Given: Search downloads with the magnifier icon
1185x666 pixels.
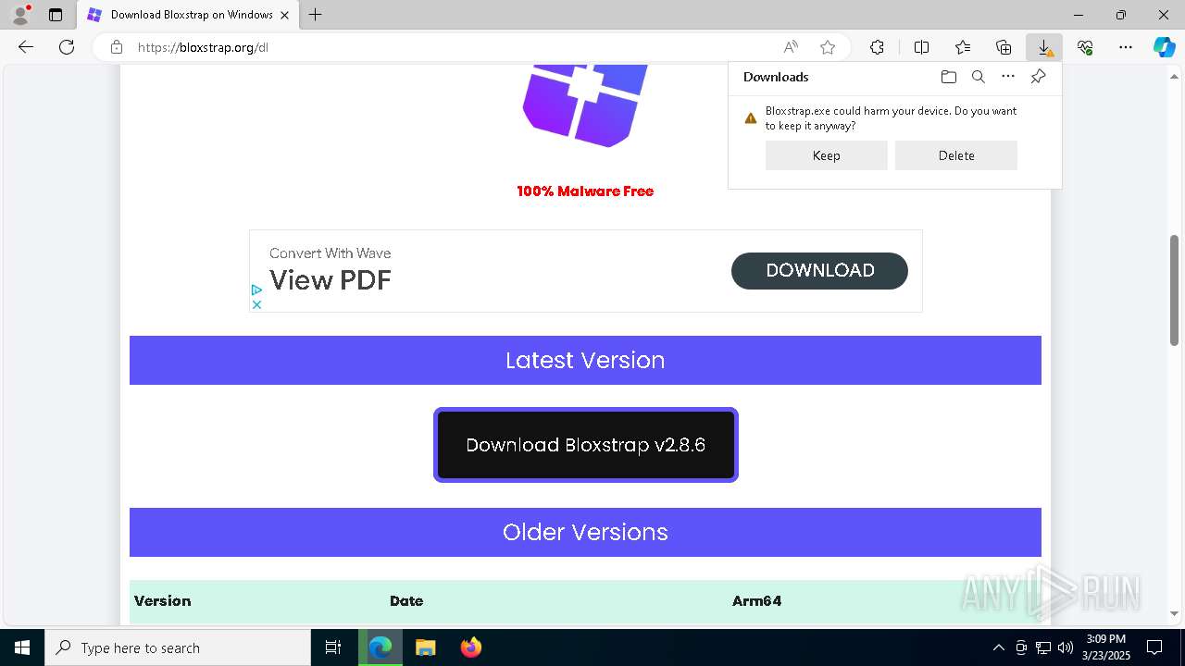Looking at the screenshot, I should (978, 77).
